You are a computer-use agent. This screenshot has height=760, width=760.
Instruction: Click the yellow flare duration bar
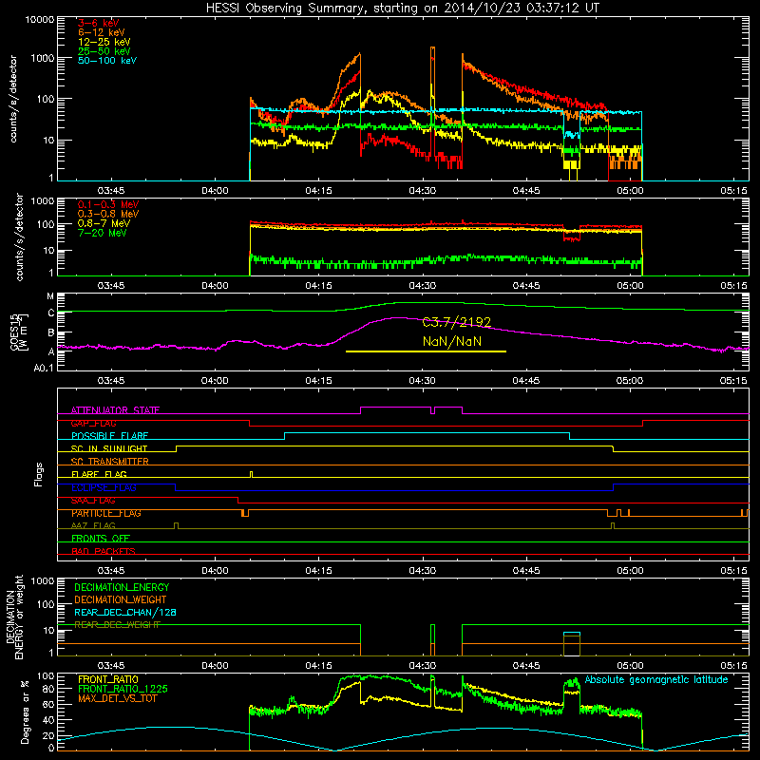tap(426, 351)
